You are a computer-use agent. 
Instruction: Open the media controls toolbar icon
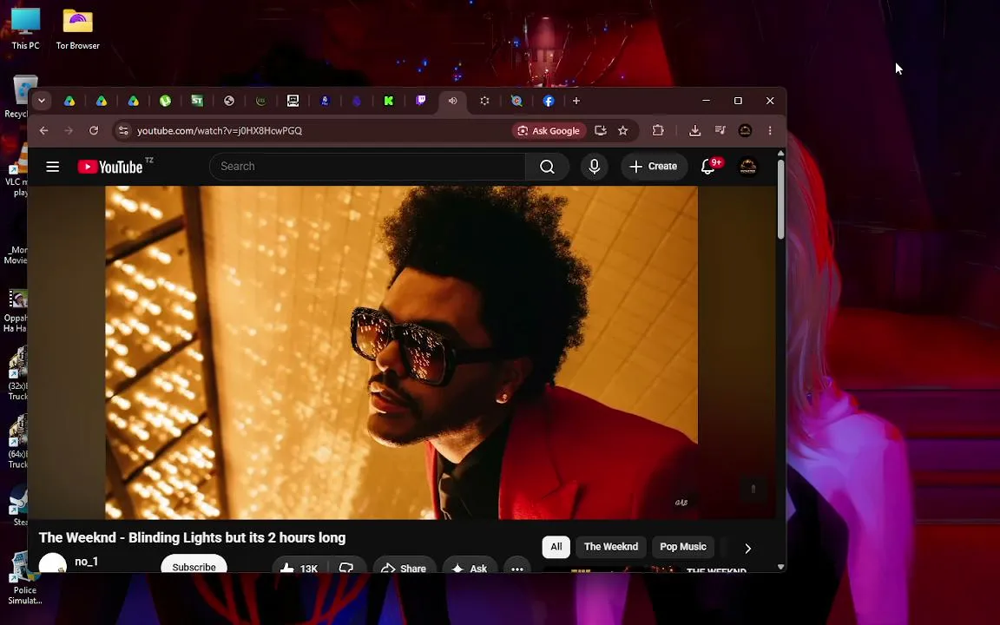720,131
